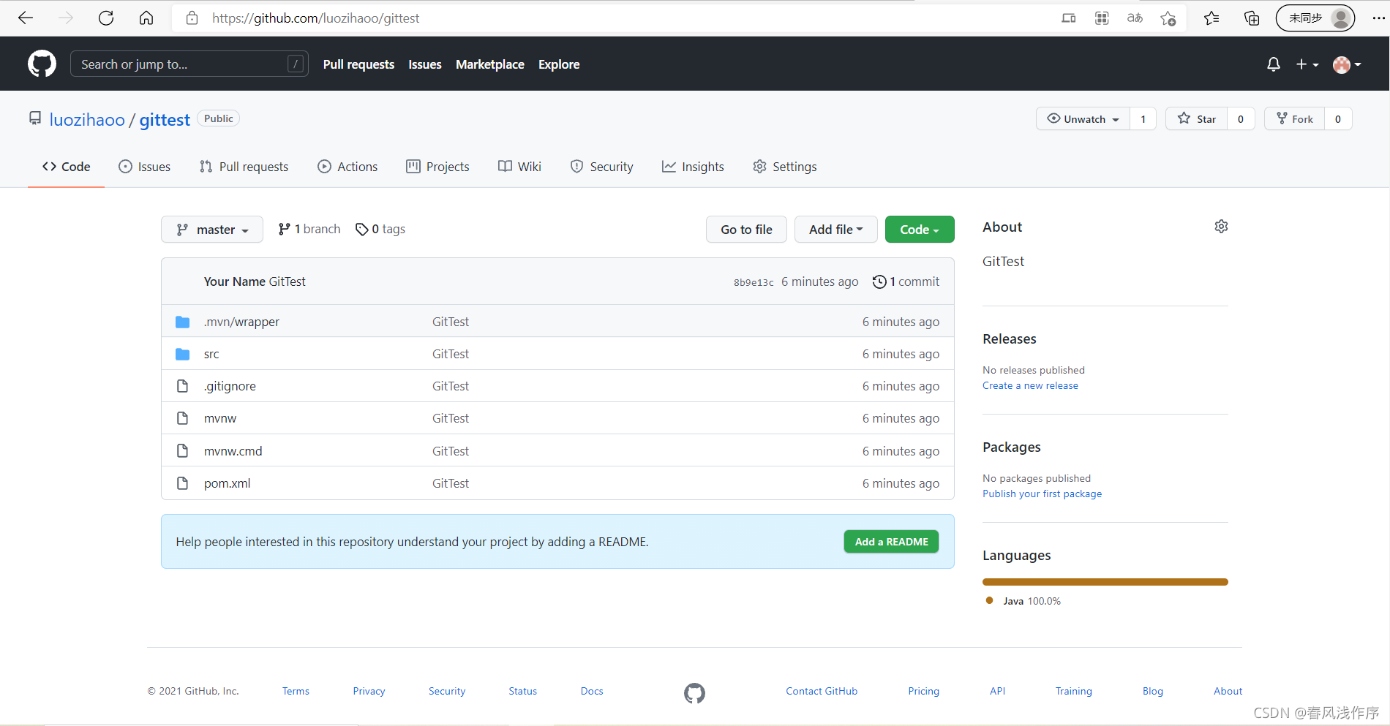Open the Insights tab
This screenshot has width=1390, height=726.
(x=693, y=167)
